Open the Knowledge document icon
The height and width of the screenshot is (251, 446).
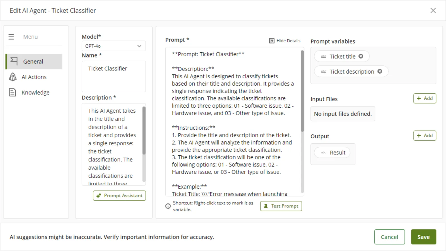13,92
